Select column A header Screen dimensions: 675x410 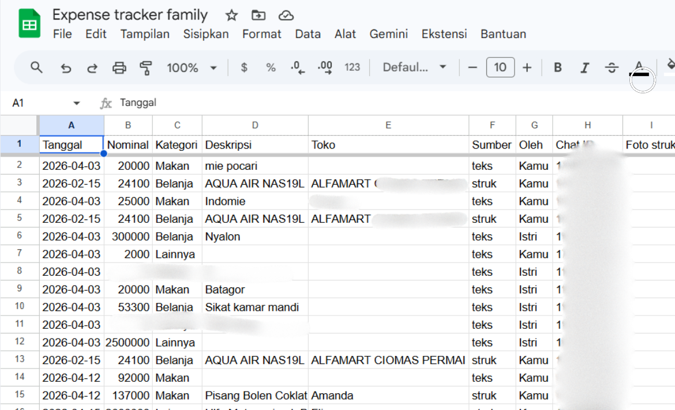point(72,125)
